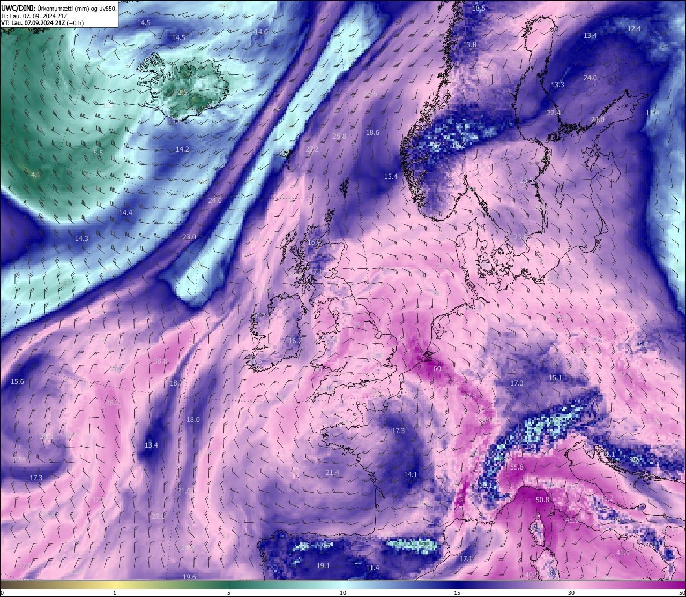The image size is (686, 597).
Task: Select the 11.4 value over eastern Spain
Action: (x=372, y=568)
